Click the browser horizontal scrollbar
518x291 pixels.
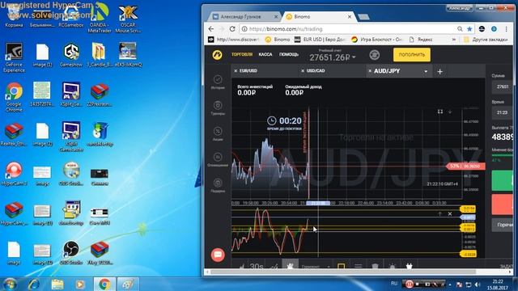coord(343,272)
